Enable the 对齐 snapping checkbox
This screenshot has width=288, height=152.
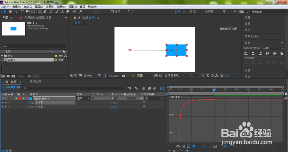112,12
